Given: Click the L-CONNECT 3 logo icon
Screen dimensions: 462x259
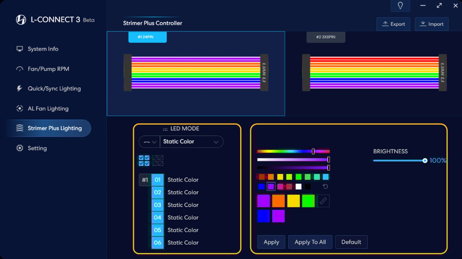Looking at the screenshot, I should click(21, 20).
